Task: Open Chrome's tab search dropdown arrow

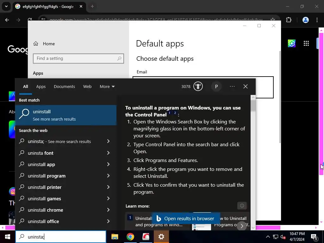Action: [x=6, y=6]
